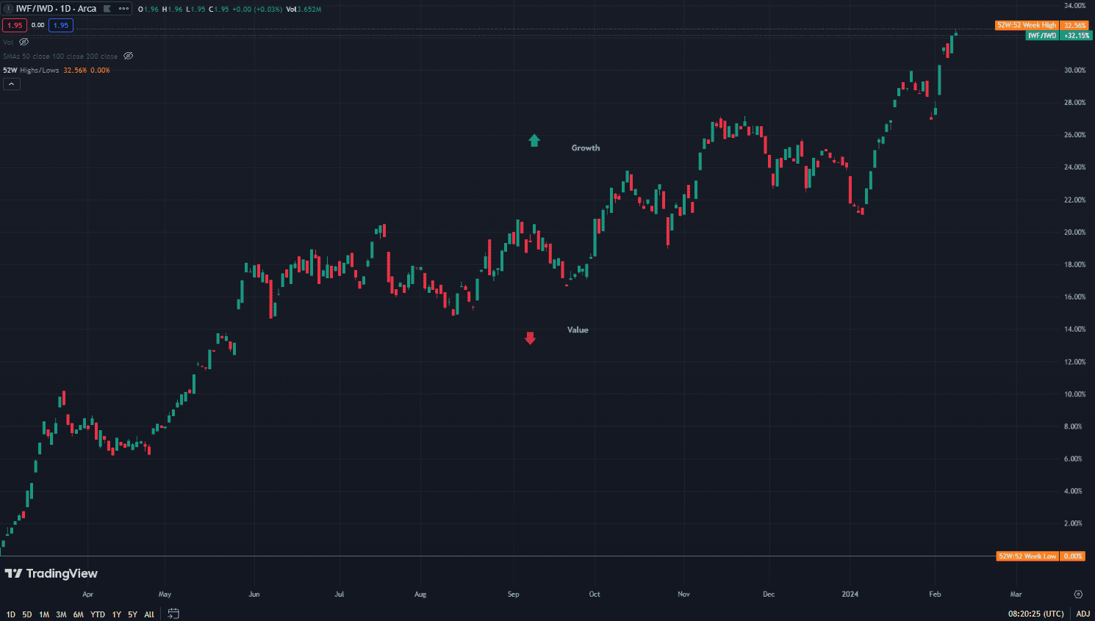1095x621 pixels.
Task: Click the Vol 3.652M value in header
Action: (x=304, y=9)
